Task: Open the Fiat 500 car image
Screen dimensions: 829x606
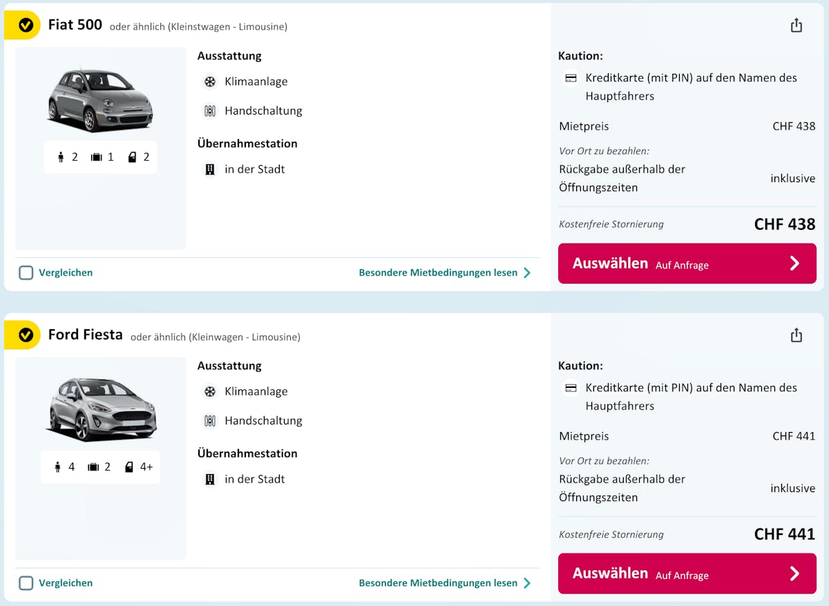Action: click(x=100, y=99)
